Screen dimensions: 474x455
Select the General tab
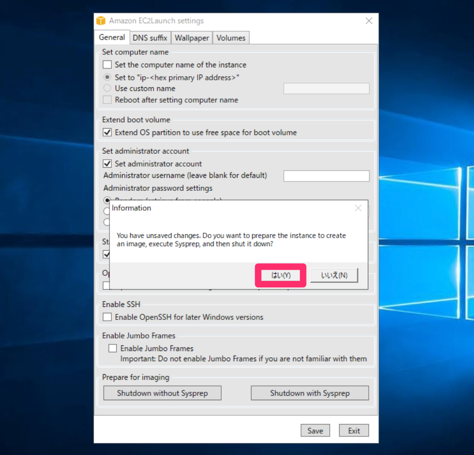tap(112, 38)
